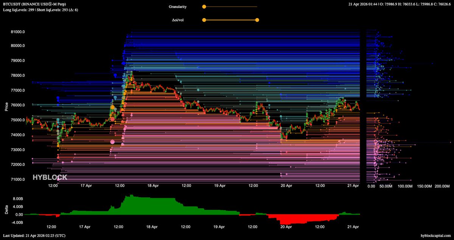The image size is (454, 240).
Task: Click the 78000.0 price axis label
Action: click(18, 76)
